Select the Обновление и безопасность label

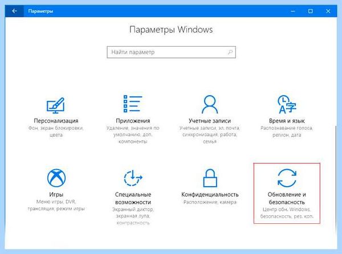(287, 198)
